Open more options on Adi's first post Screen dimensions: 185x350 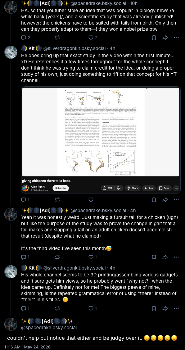coord(176,38)
